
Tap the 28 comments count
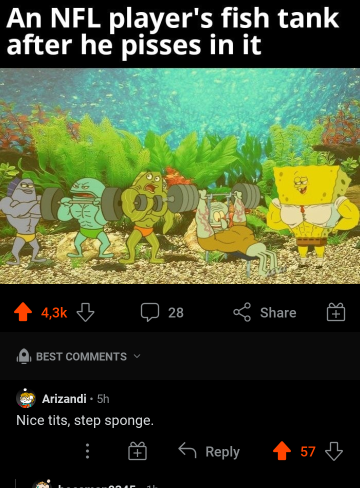pos(176,312)
